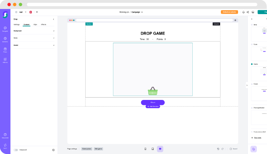Select the Intro page radio indicator
The image size is (267, 154).
[x=252, y=25]
